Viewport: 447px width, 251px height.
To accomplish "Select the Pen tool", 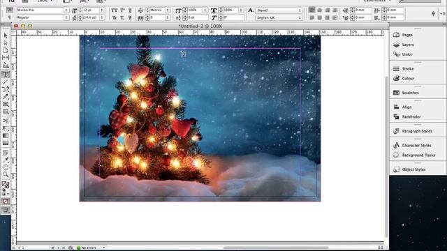I will click(x=6, y=89).
